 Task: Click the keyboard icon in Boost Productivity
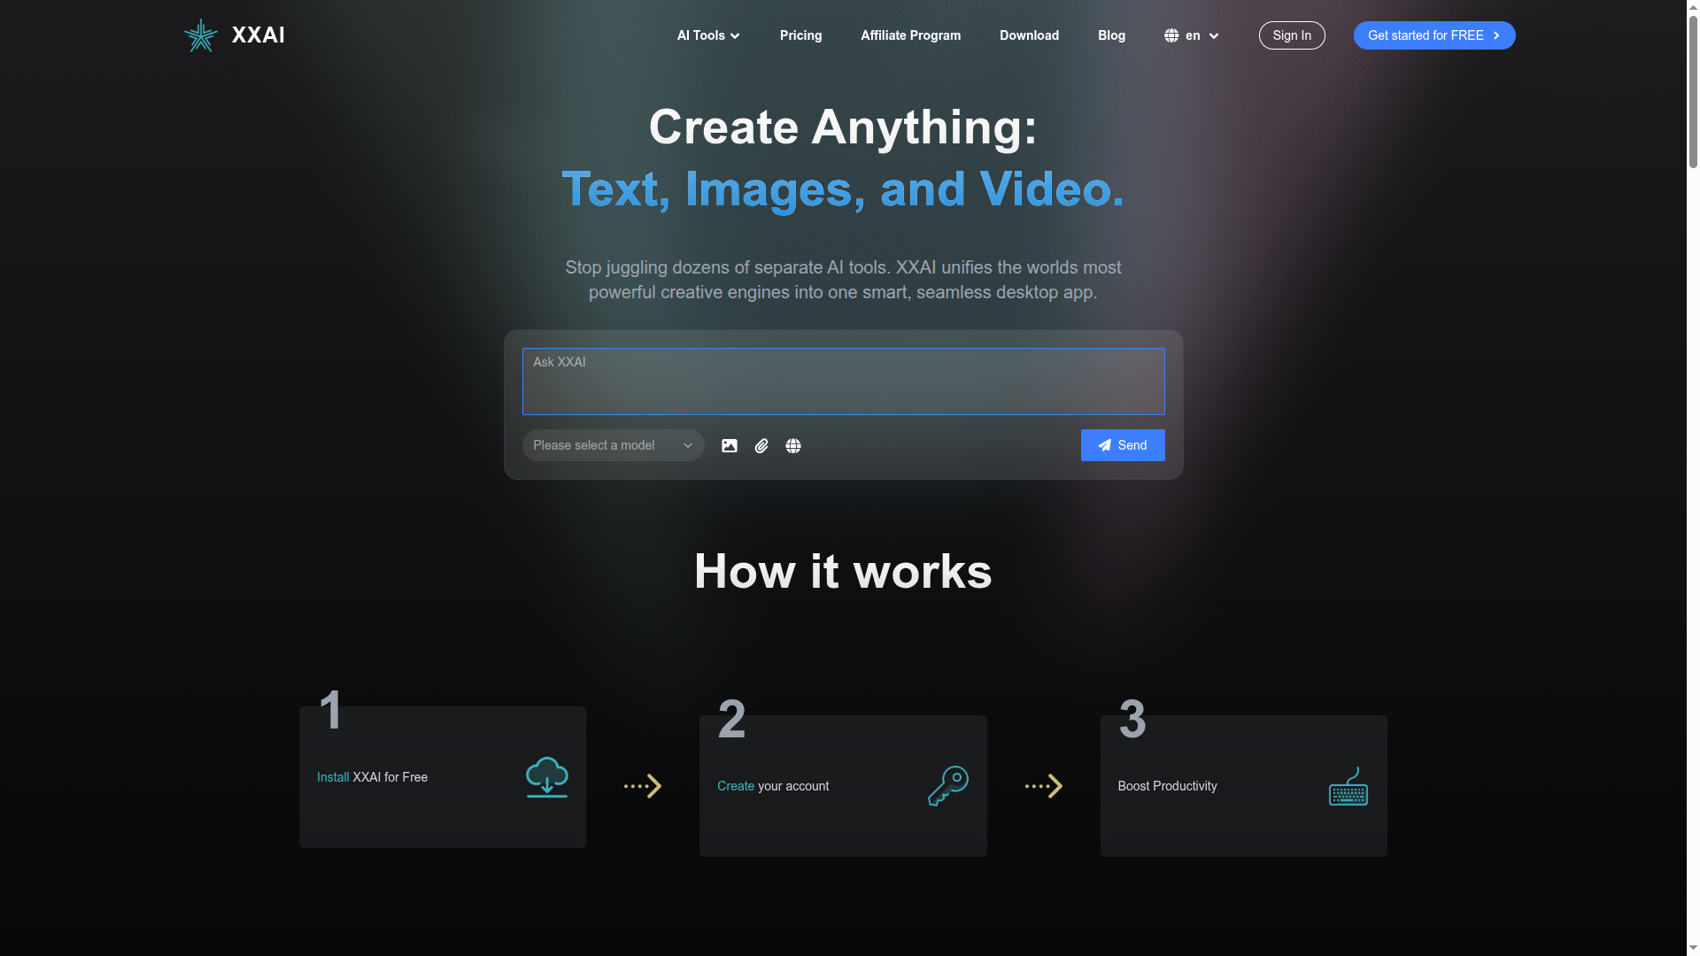1348,786
